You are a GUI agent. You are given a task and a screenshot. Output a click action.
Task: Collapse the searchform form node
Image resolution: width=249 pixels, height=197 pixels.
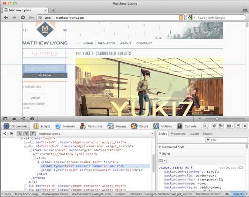point(30,150)
